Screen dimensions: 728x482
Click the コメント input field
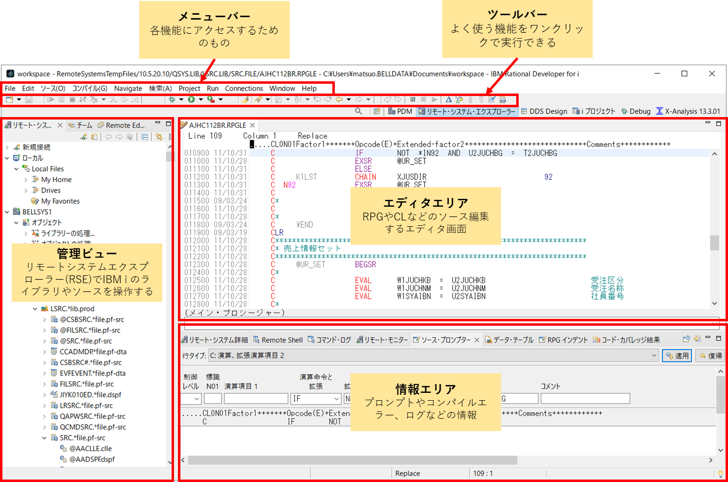pos(585,399)
